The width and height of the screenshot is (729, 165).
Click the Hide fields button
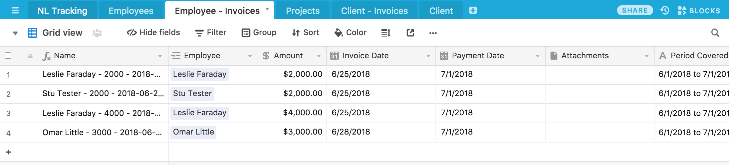[153, 32]
